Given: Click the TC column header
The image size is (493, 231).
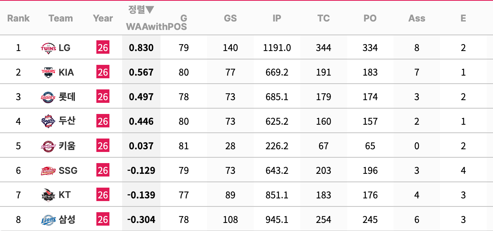Looking at the screenshot, I should click(324, 18).
